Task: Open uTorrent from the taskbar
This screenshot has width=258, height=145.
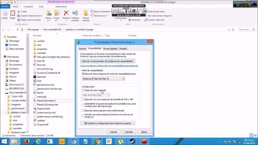Action: click(x=121, y=141)
